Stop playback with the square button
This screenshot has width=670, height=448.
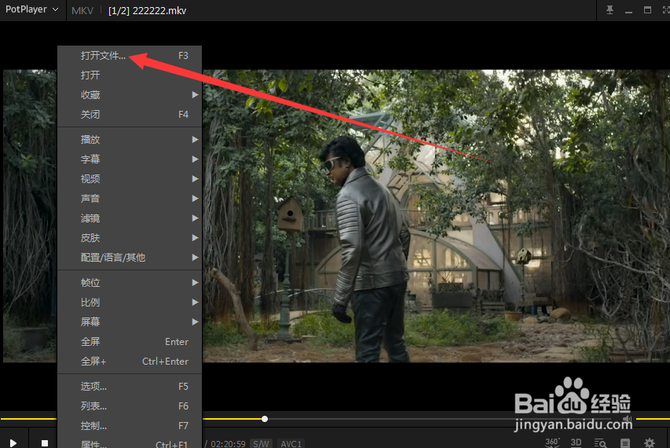click(45, 442)
